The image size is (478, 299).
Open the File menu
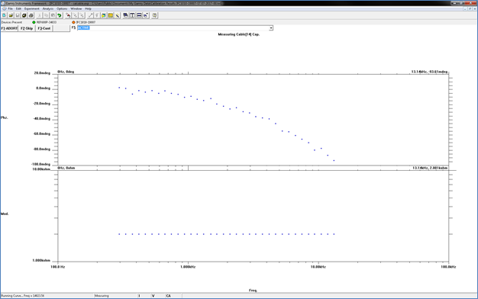tap(11, 8)
